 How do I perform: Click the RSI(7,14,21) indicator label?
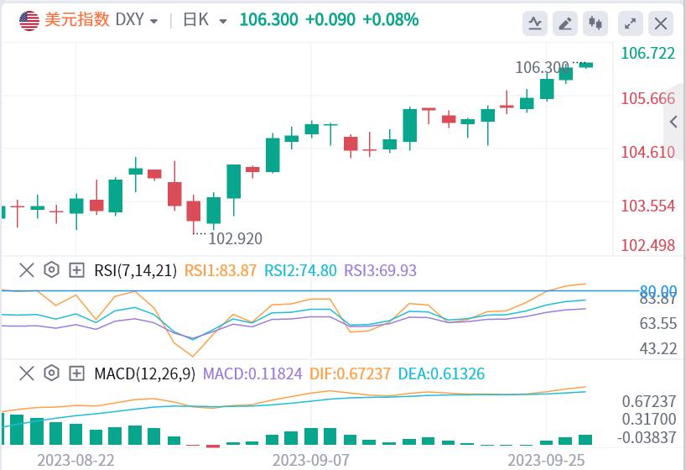click(135, 270)
